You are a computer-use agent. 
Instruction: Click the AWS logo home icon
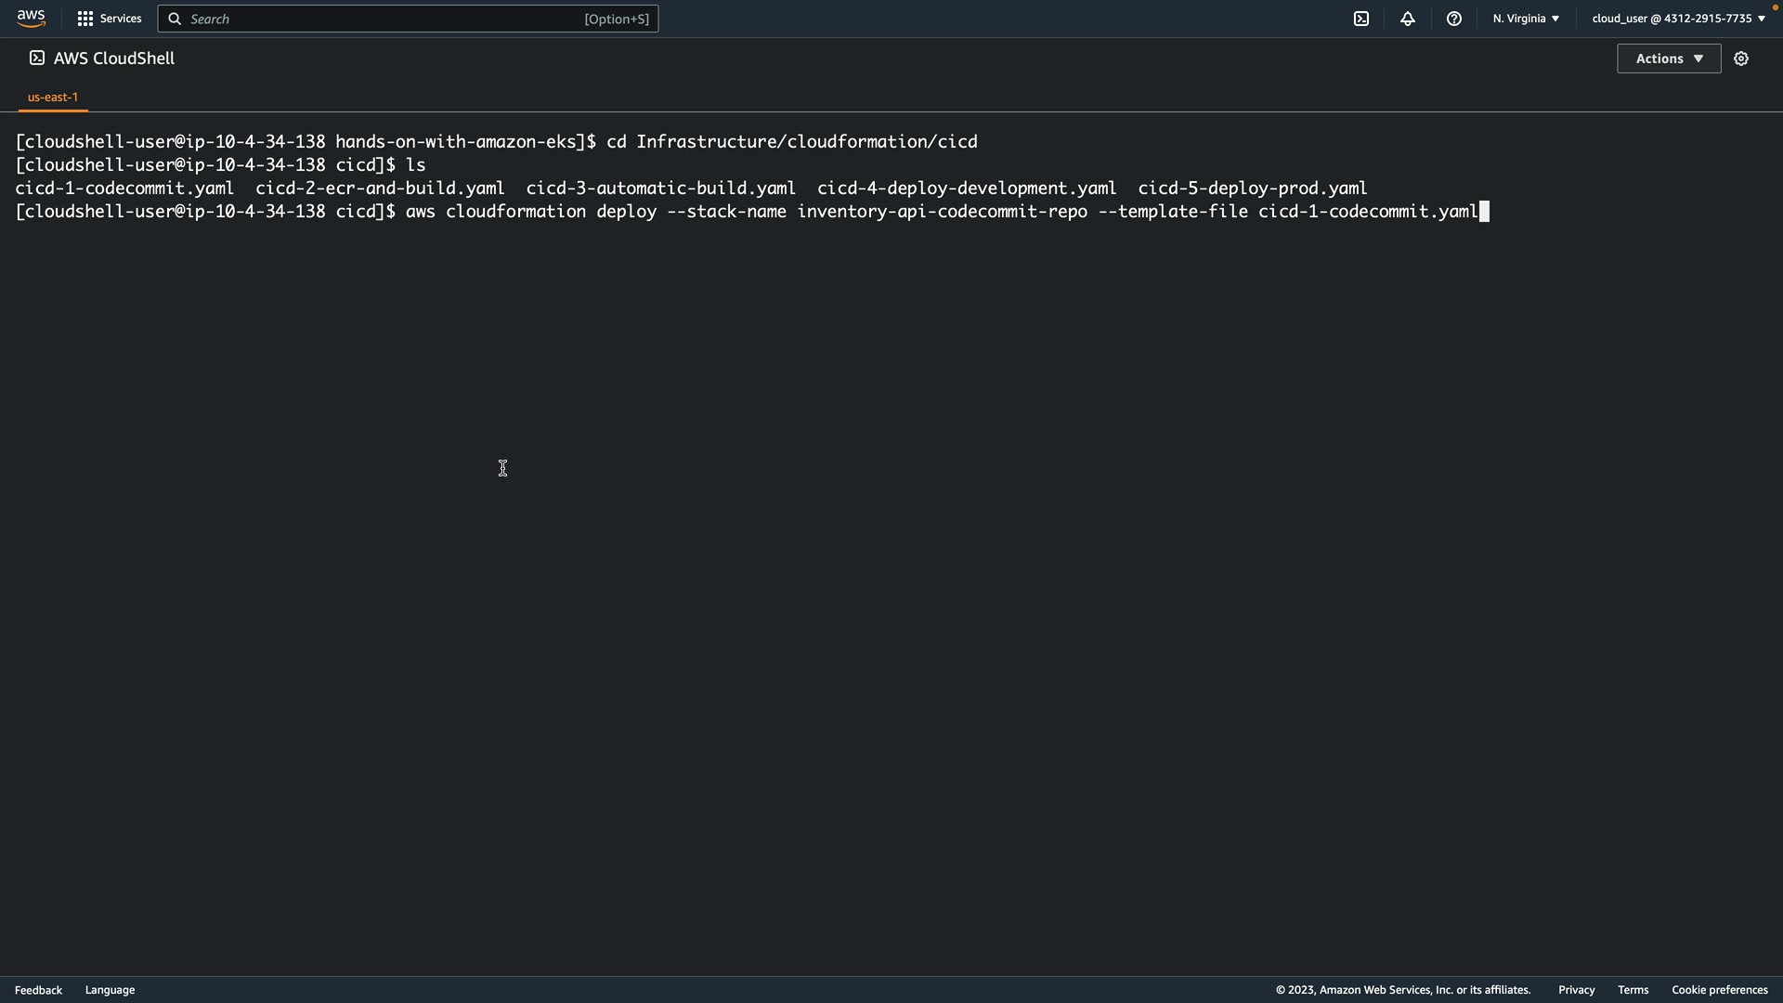coord(31,19)
